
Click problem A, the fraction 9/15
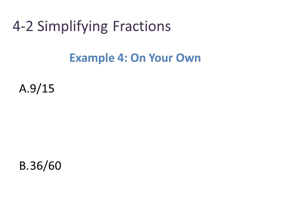37,89
